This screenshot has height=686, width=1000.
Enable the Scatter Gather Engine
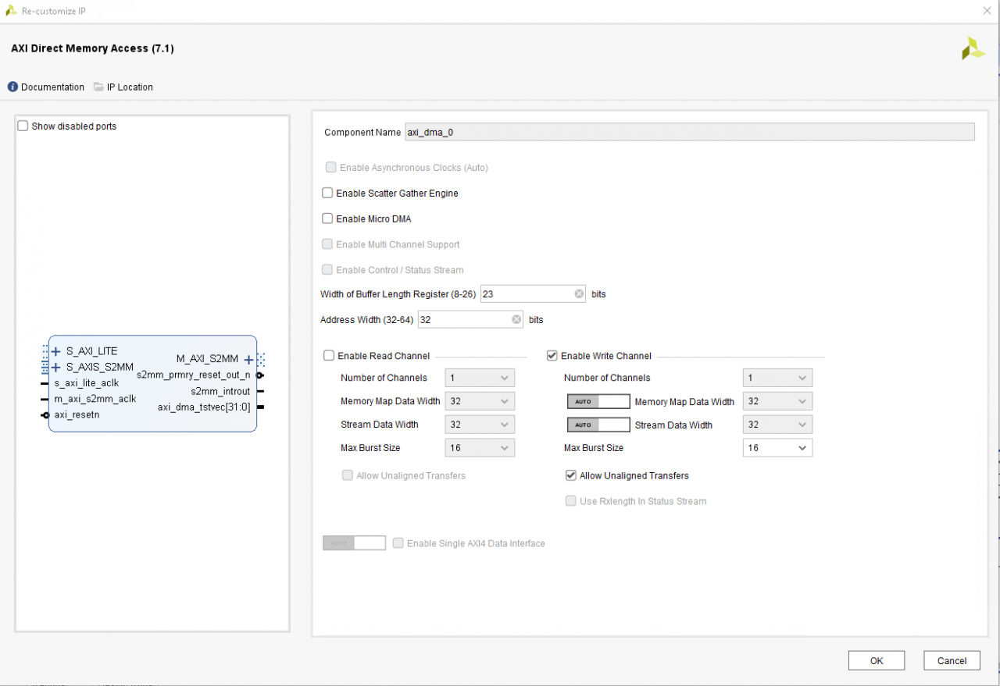click(327, 193)
